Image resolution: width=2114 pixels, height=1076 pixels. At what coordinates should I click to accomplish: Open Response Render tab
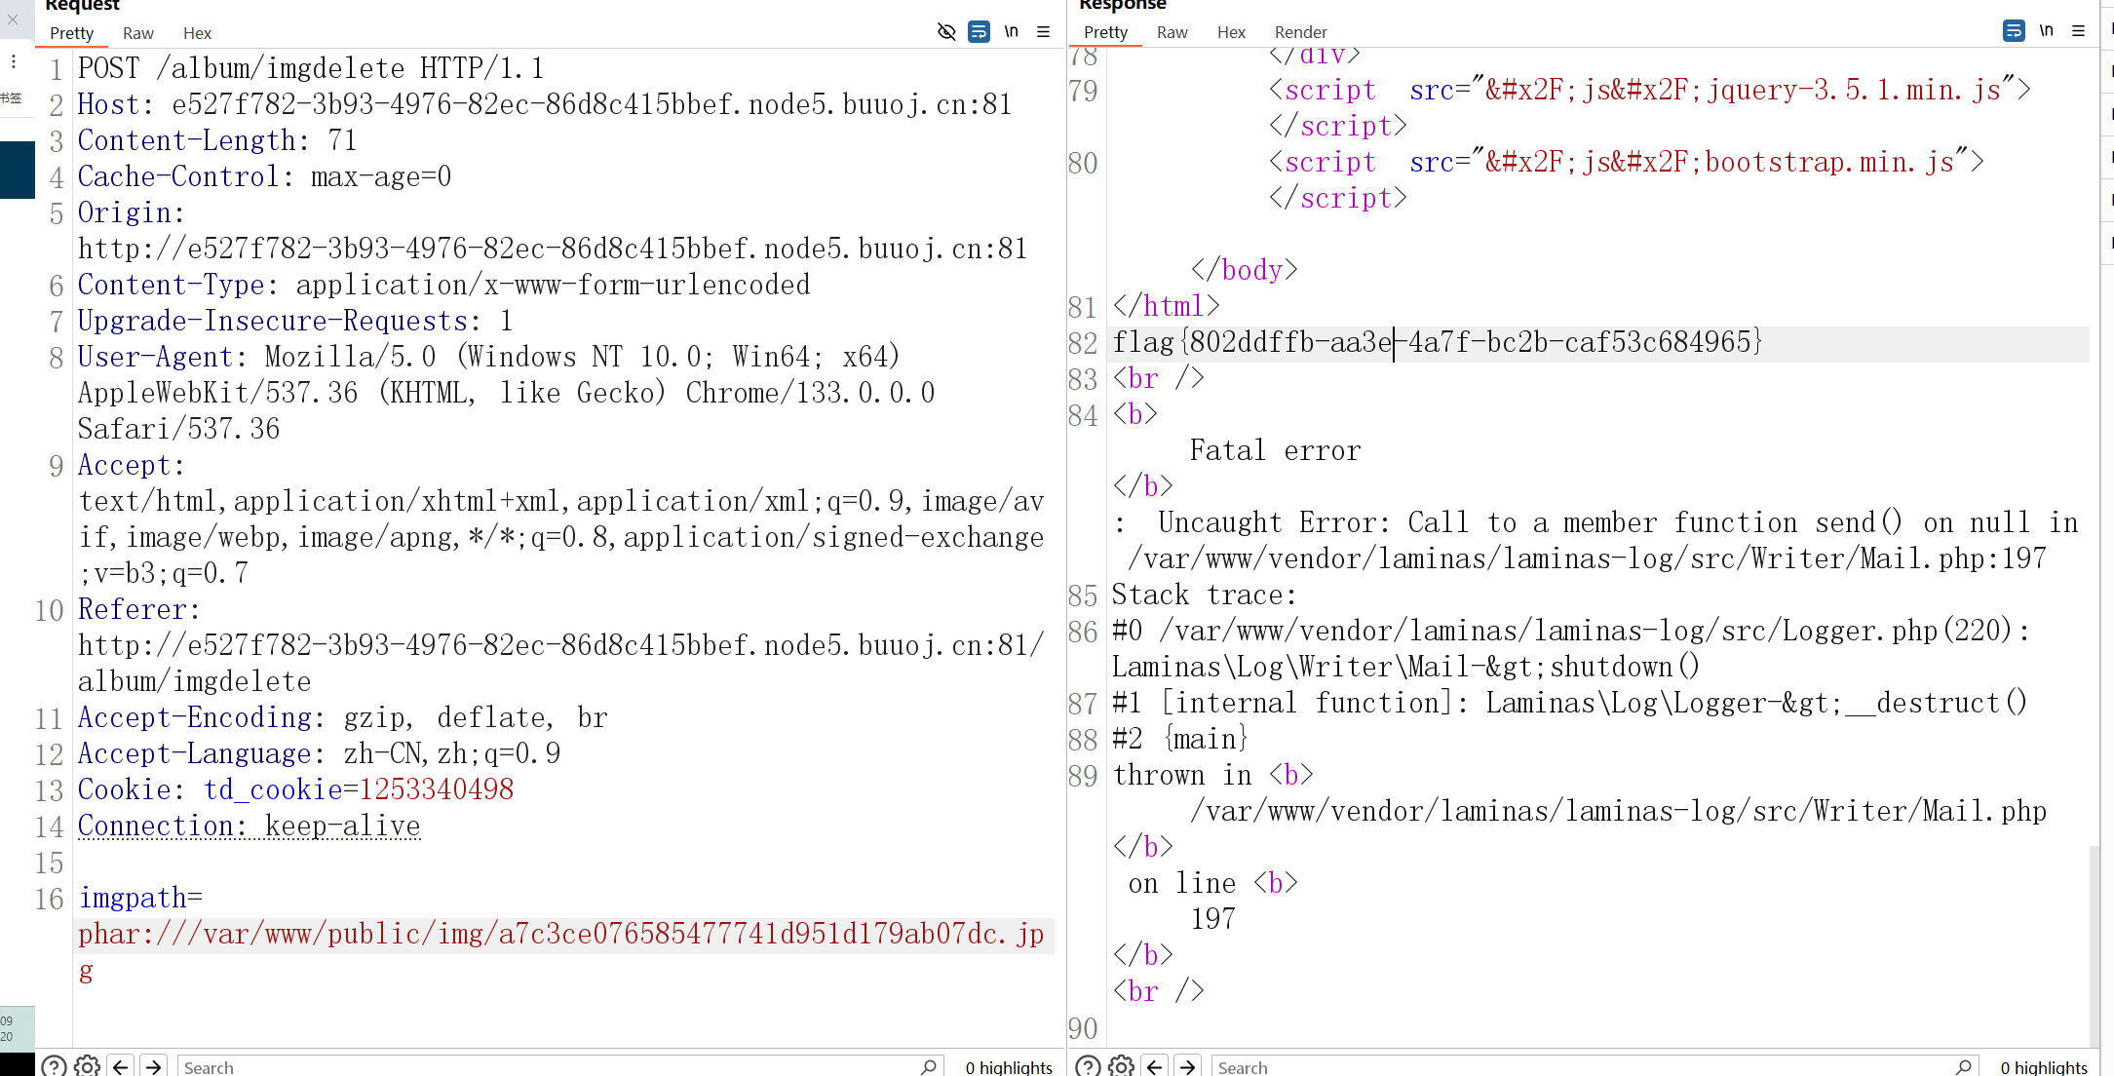click(x=1300, y=32)
